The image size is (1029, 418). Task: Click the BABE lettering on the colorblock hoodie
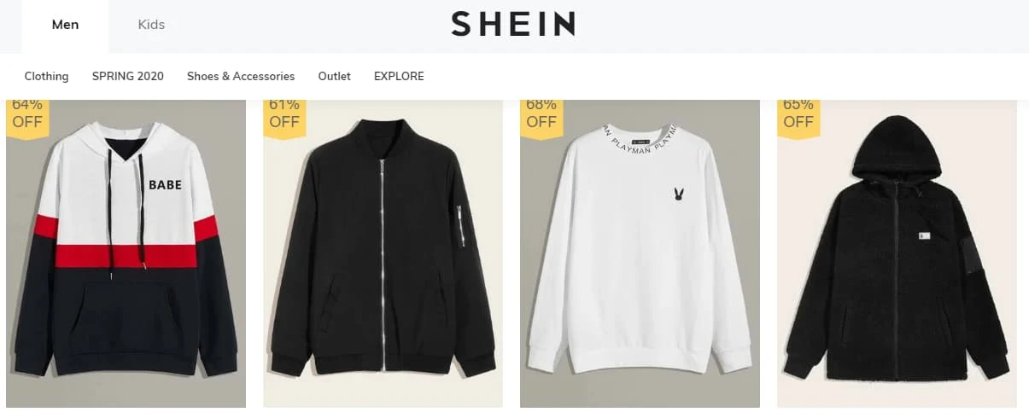(165, 184)
